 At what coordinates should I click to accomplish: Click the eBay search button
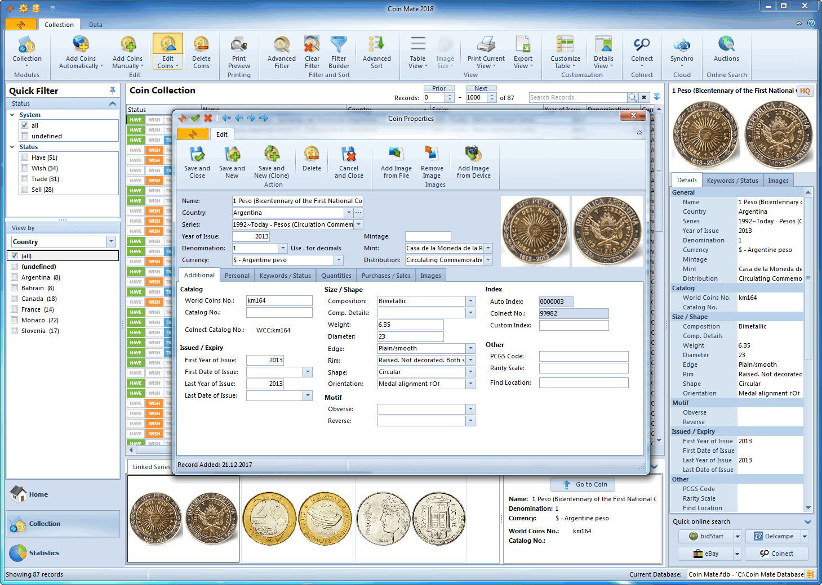(706, 553)
